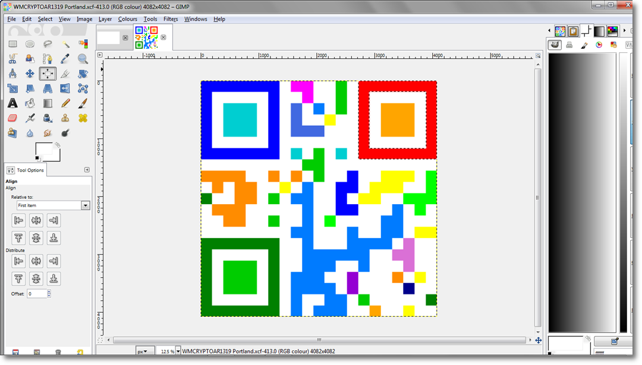
Task: Open the px units dropdown
Action: pos(145,351)
